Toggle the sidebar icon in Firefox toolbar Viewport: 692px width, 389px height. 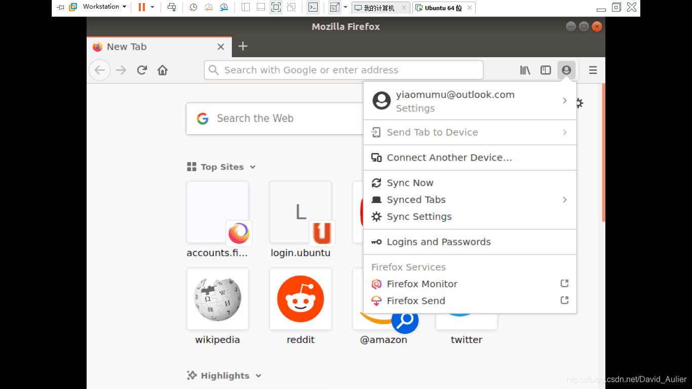546,70
